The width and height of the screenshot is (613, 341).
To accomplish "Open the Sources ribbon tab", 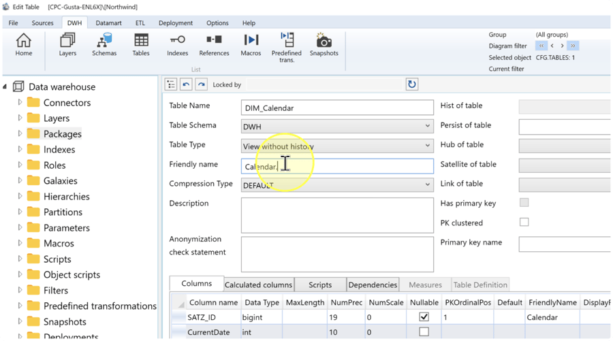I will [43, 22].
